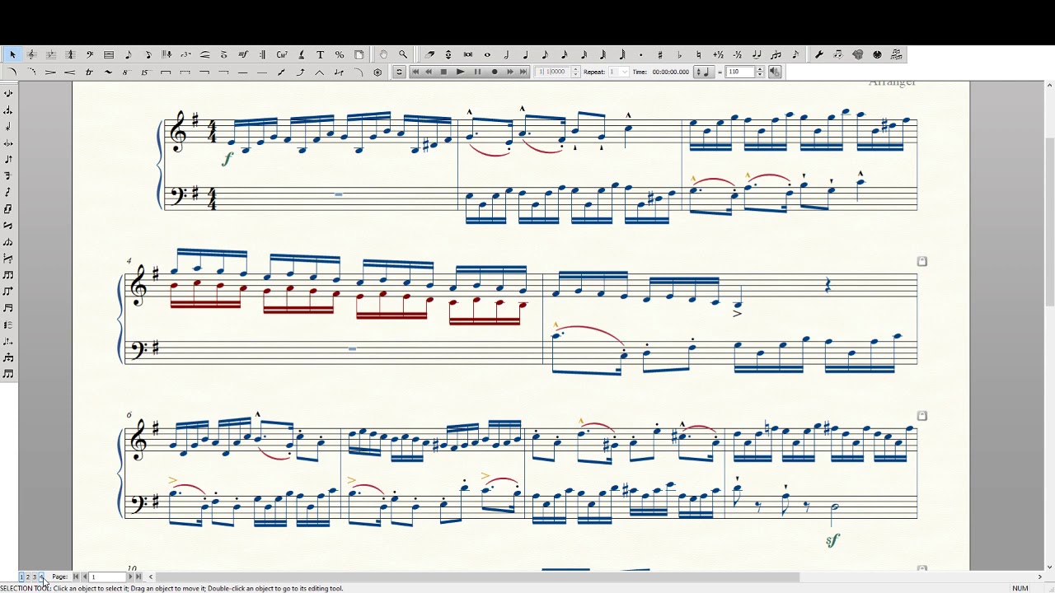This screenshot has width=1055, height=593.
Task: Click the tempo value stepper arrows
Action: click(760, 72)
